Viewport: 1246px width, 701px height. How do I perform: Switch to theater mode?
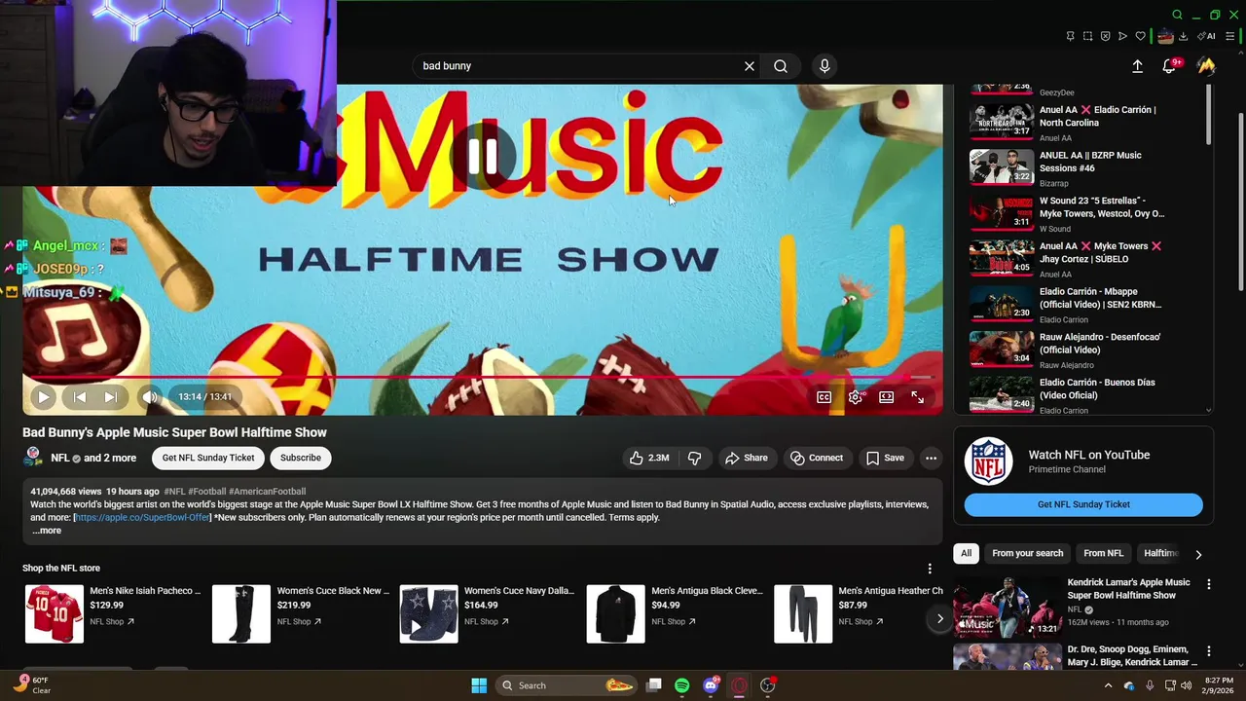pos(886,396)
